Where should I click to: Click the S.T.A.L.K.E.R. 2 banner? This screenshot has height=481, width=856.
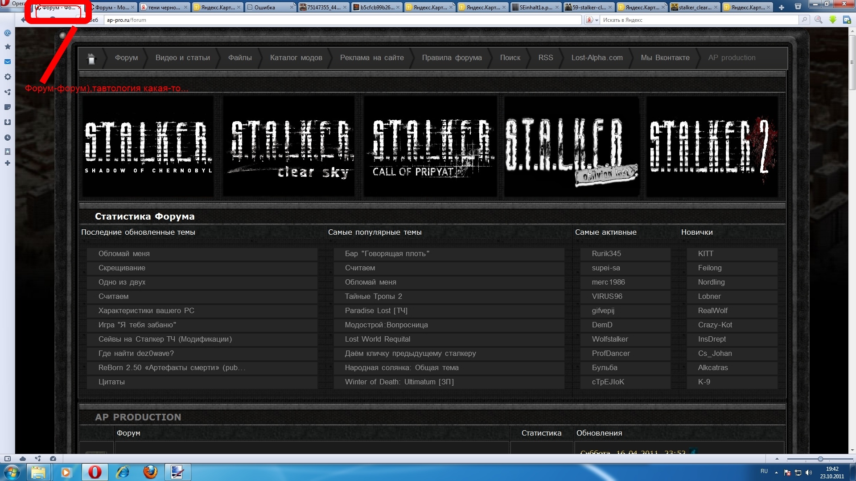point(712,147)
